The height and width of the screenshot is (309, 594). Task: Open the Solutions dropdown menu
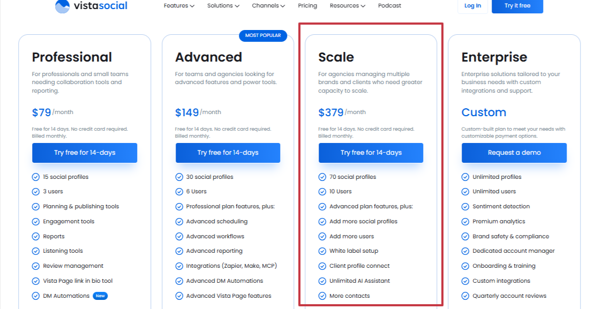pos(223,6)
